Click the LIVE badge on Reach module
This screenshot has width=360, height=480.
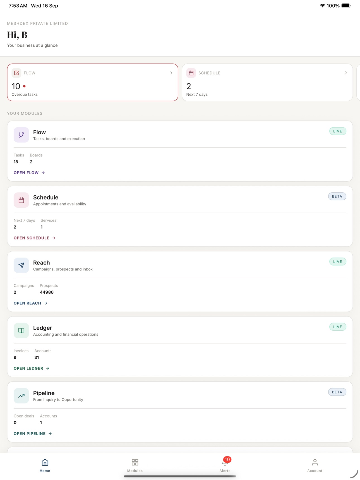(338, 261)
